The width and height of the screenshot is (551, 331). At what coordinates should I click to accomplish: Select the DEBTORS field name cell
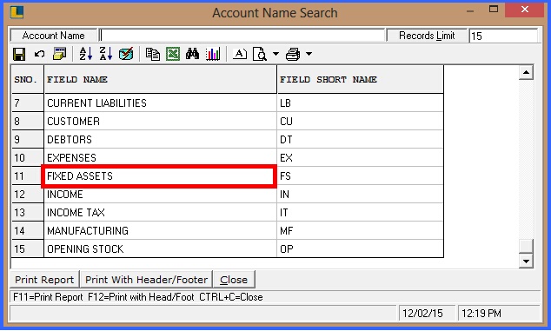coord(160,140)
